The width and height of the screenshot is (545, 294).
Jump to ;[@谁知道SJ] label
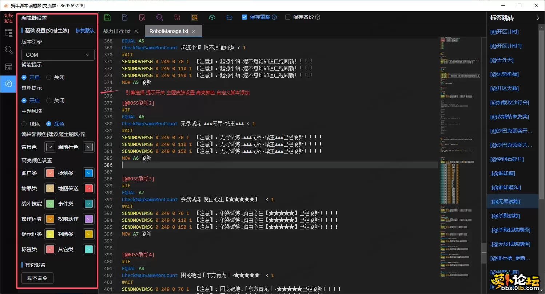[x=506, y=187]
